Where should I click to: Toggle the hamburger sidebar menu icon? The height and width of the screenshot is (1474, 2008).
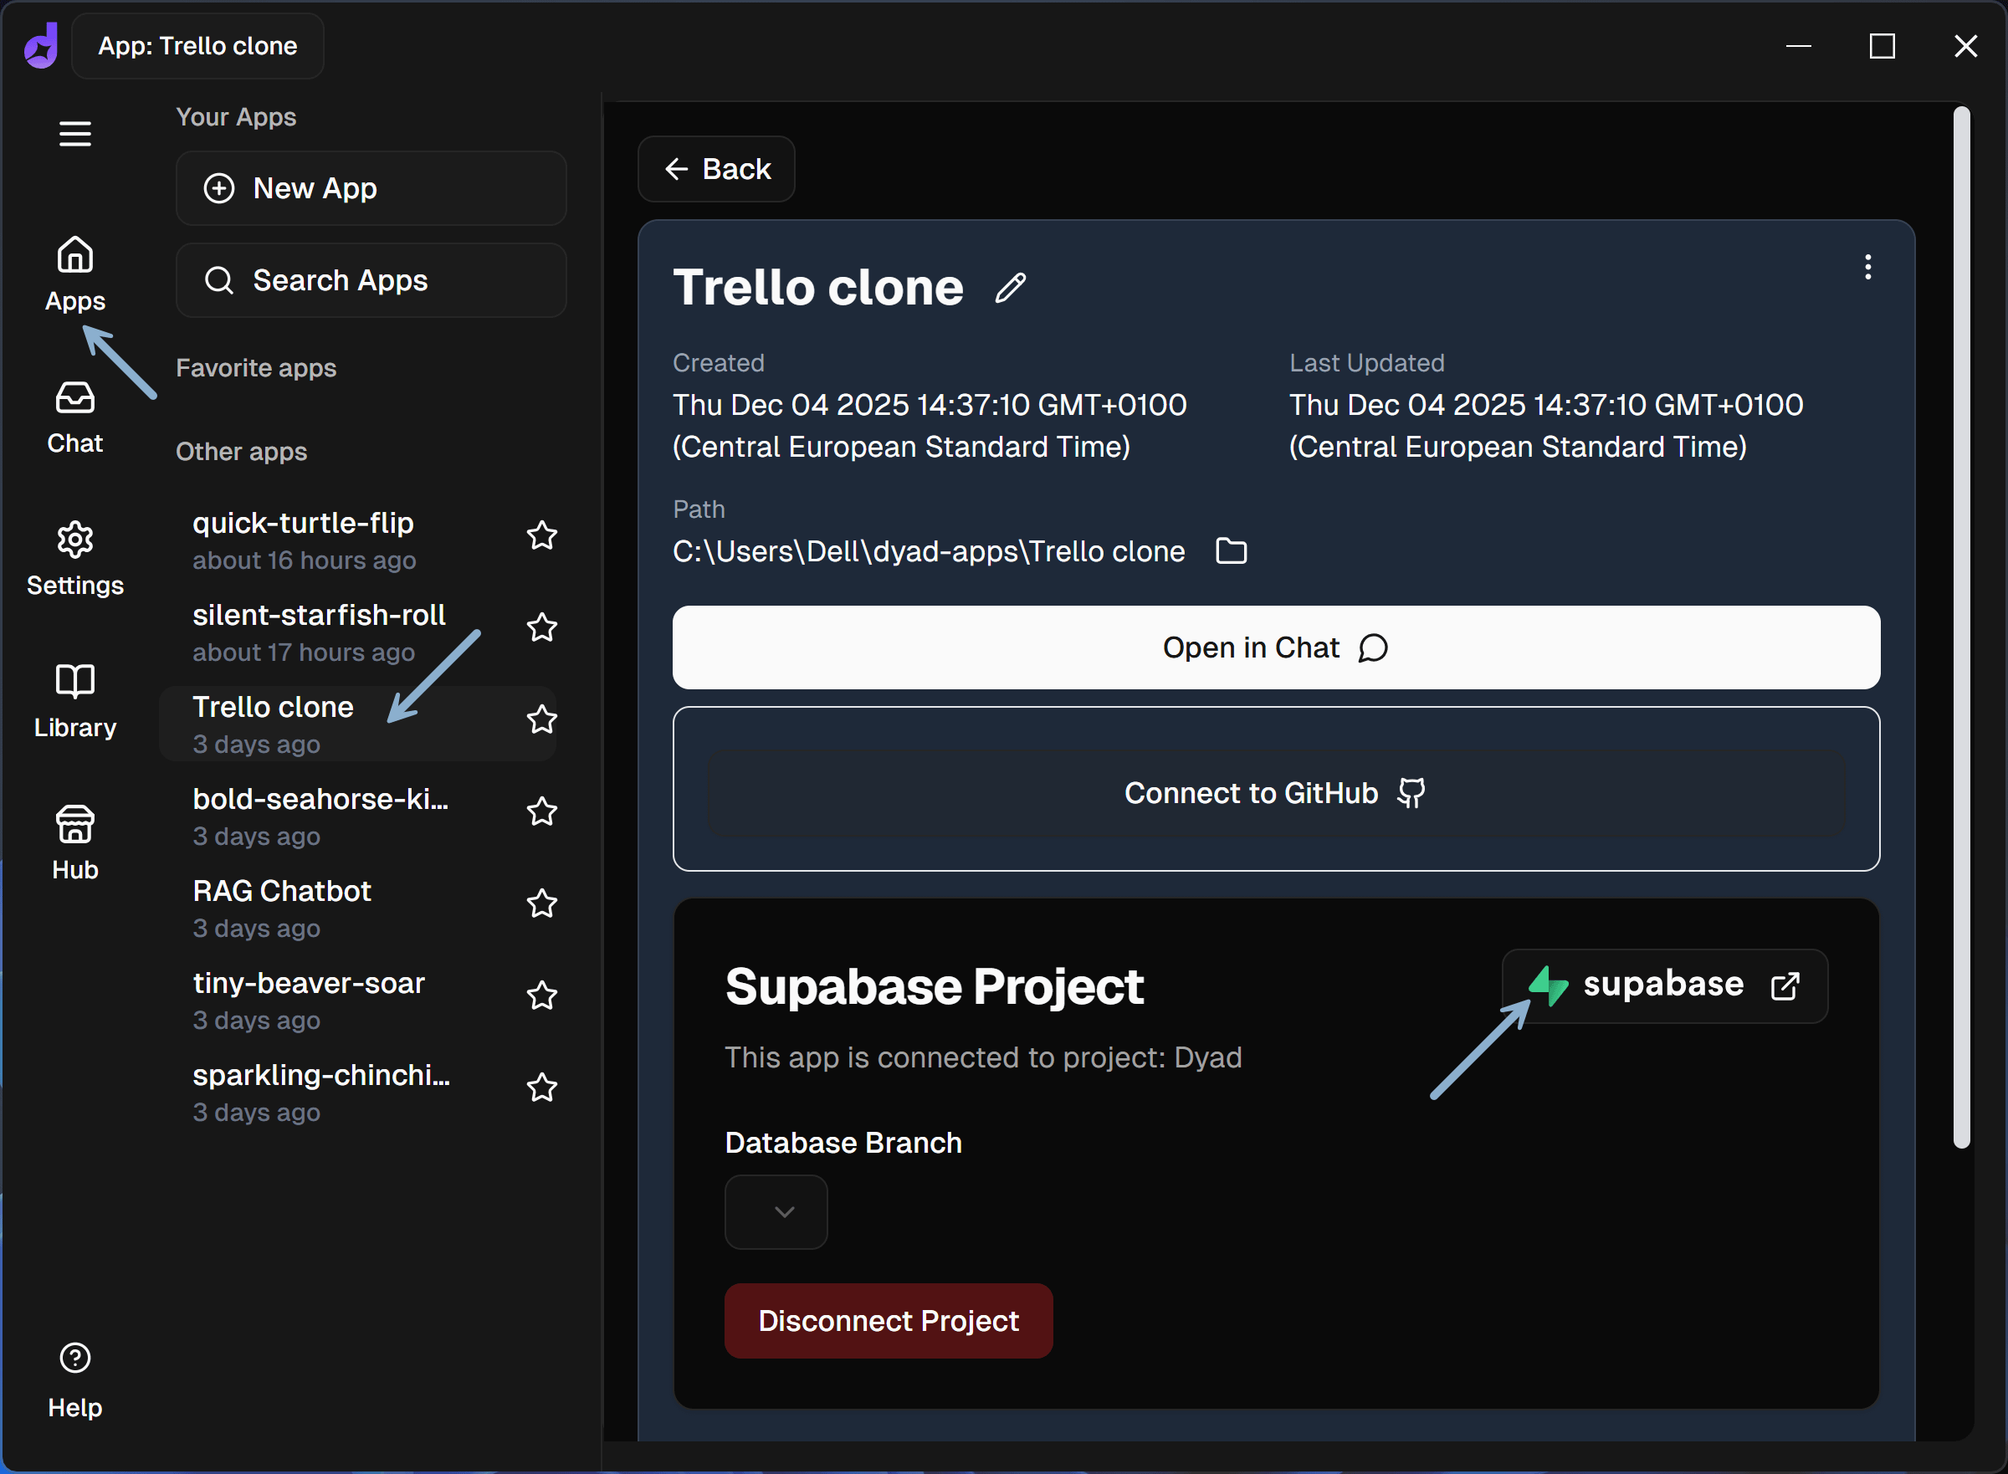75,134
